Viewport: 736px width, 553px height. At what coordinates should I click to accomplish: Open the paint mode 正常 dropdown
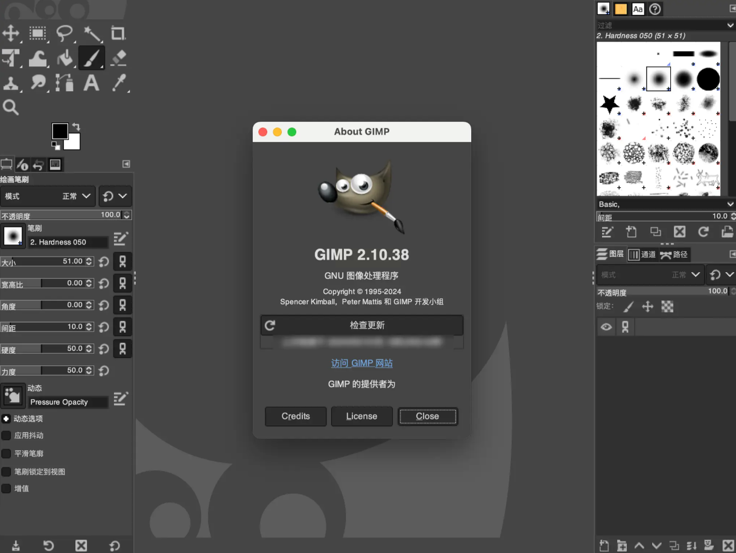point(48,196)
